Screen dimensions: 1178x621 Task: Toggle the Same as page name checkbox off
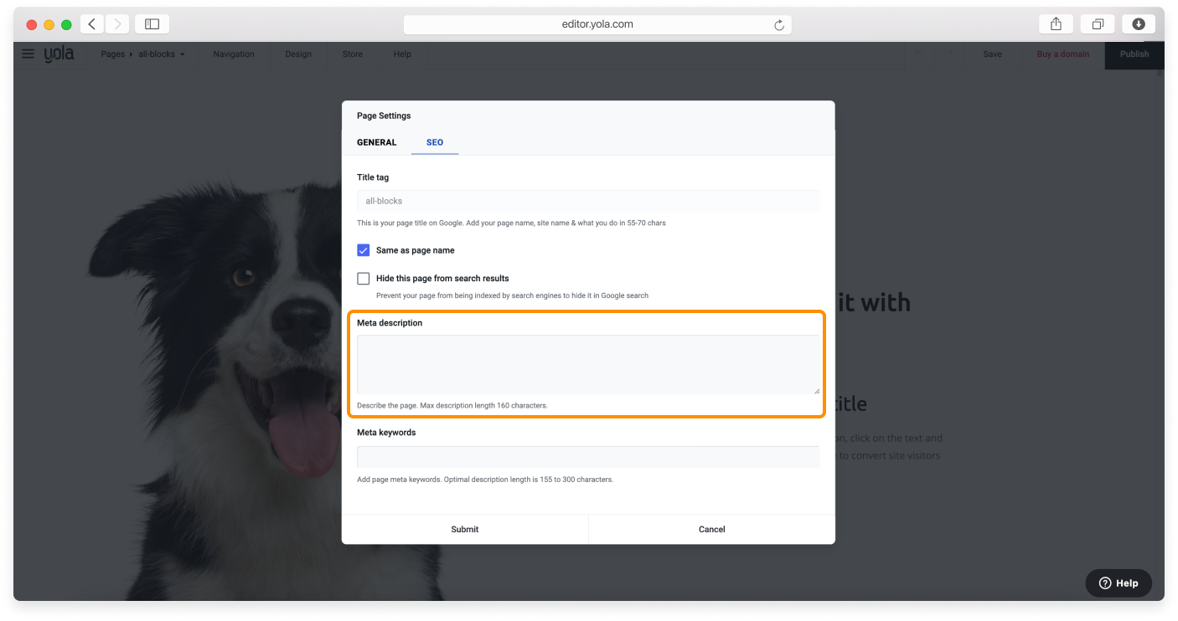363,249
